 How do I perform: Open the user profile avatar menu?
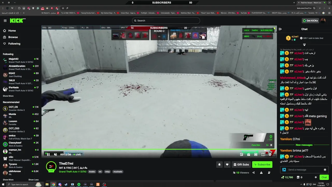point(323,21)
